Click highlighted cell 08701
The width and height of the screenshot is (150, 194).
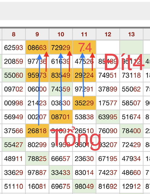click(61, 117)
